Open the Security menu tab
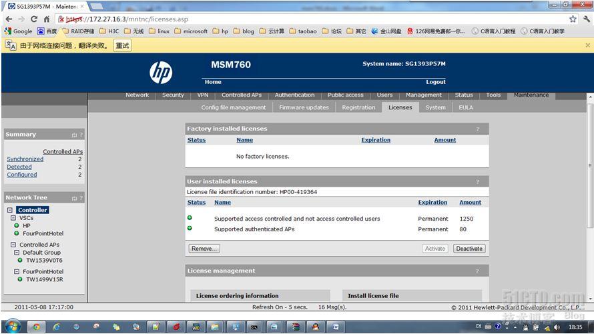The width and height of the screenshot is (594, 334). click(173, 95)
